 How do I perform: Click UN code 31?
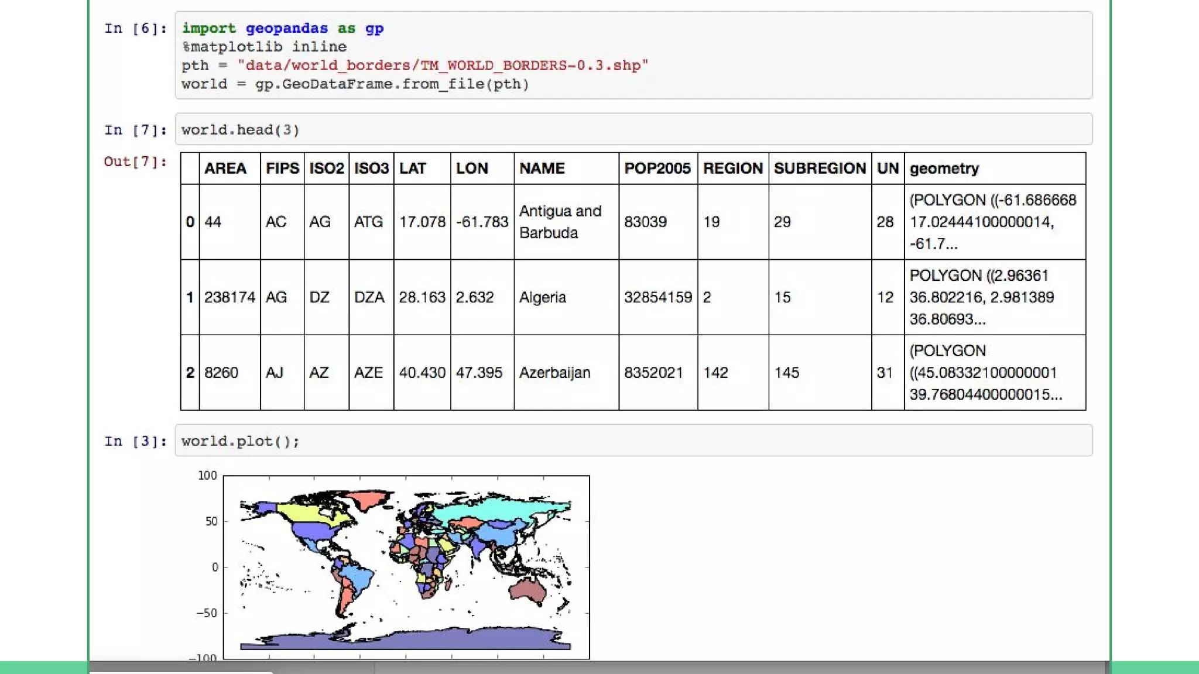(x=888, y=373)
